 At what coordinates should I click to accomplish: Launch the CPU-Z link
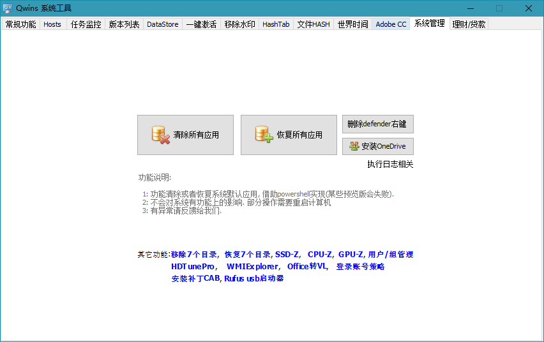319,255
